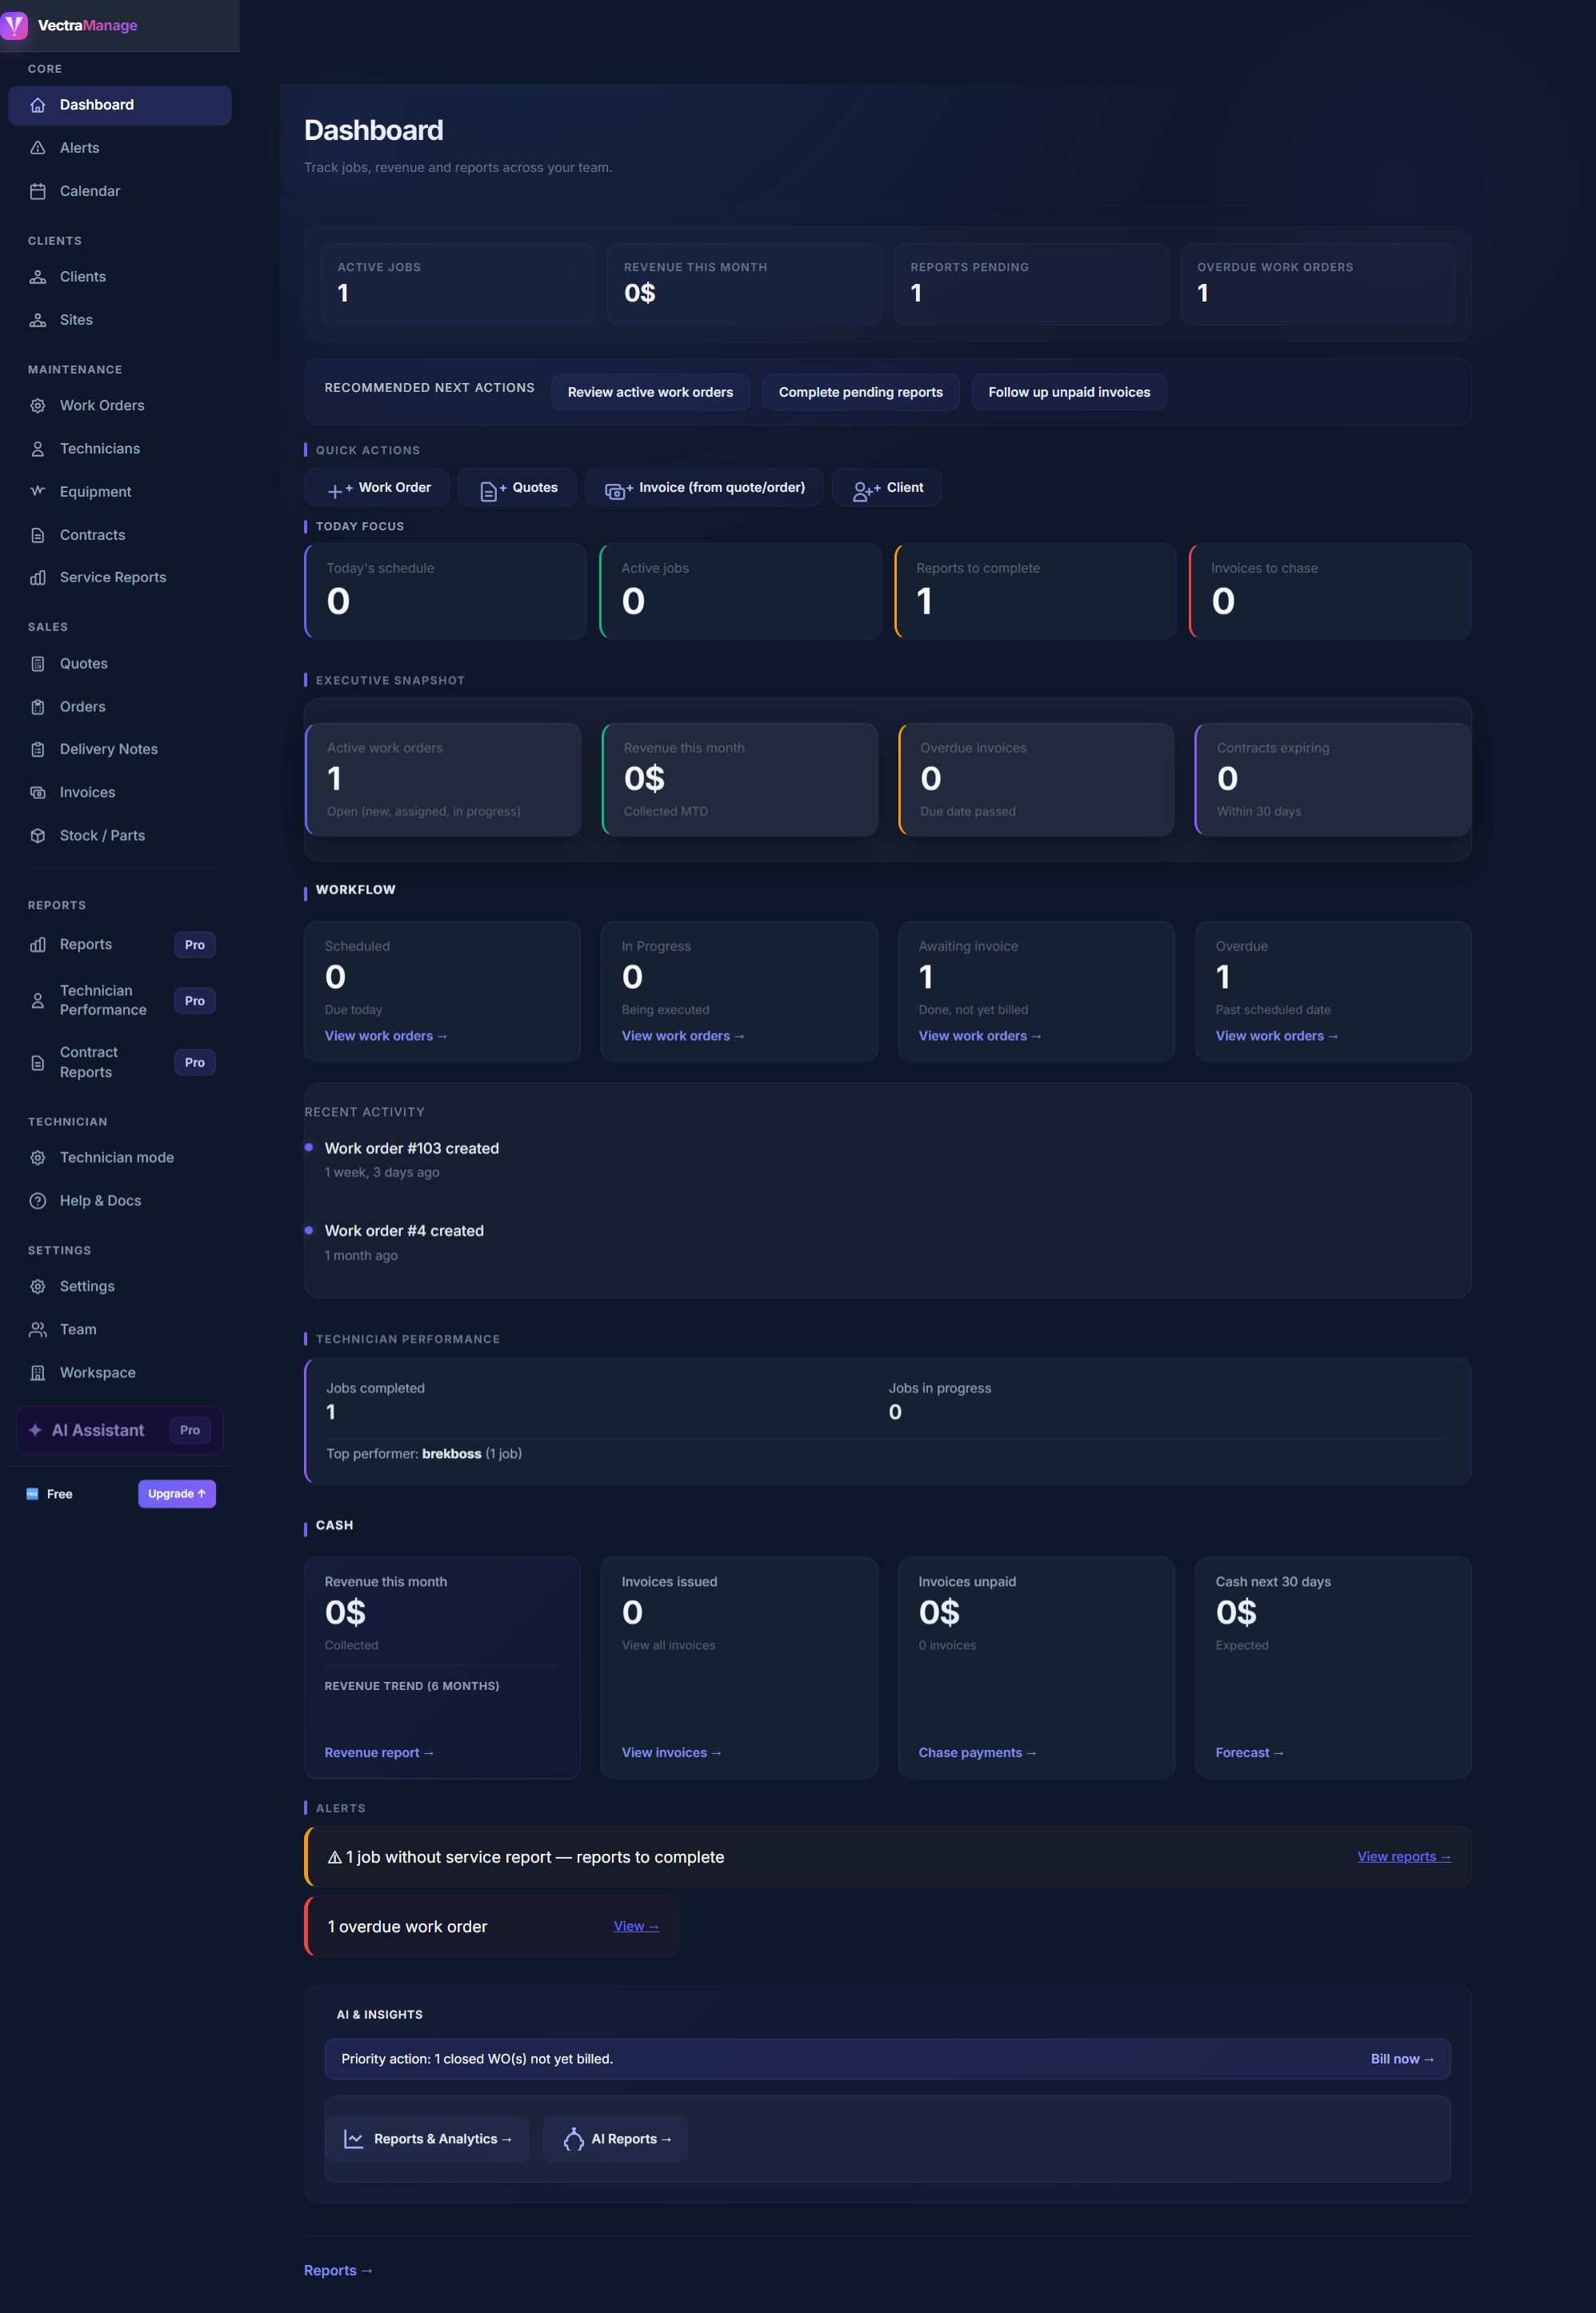Select Service Reports in sidebar
The image size is (1596, 2313).
[x=113, y=577]
